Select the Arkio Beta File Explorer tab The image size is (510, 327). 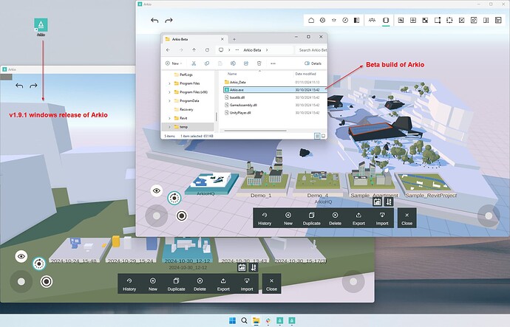(194, 39)
